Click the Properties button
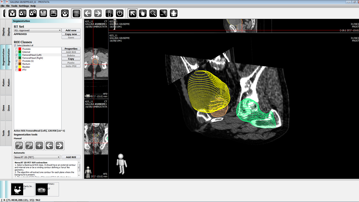 pyautogui.click(x=71, y=49)
